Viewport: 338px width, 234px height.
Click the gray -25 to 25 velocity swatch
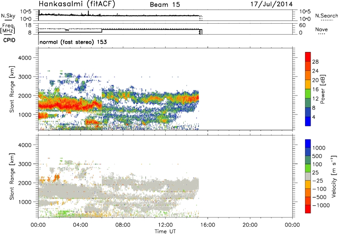pos(308,177)
